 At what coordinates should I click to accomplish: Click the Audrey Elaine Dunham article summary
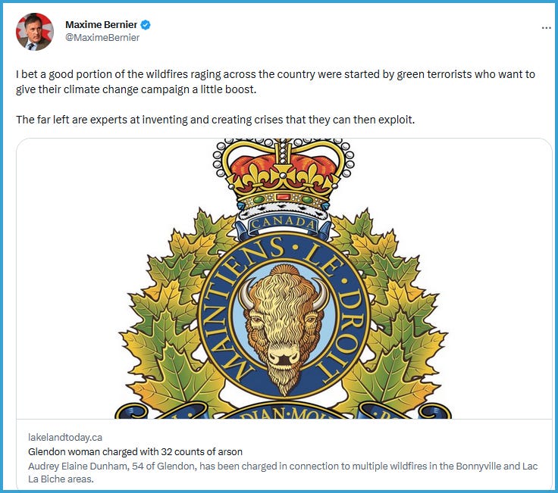coord(283,473)
